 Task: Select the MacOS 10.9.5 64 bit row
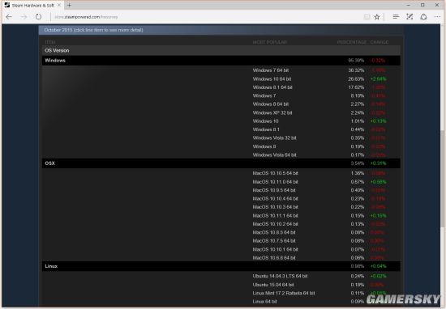pyautogui.click(x=221, y=190)
